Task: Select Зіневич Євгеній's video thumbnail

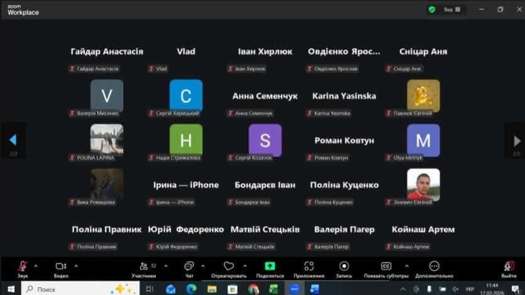Action: (x=423, y=185)
